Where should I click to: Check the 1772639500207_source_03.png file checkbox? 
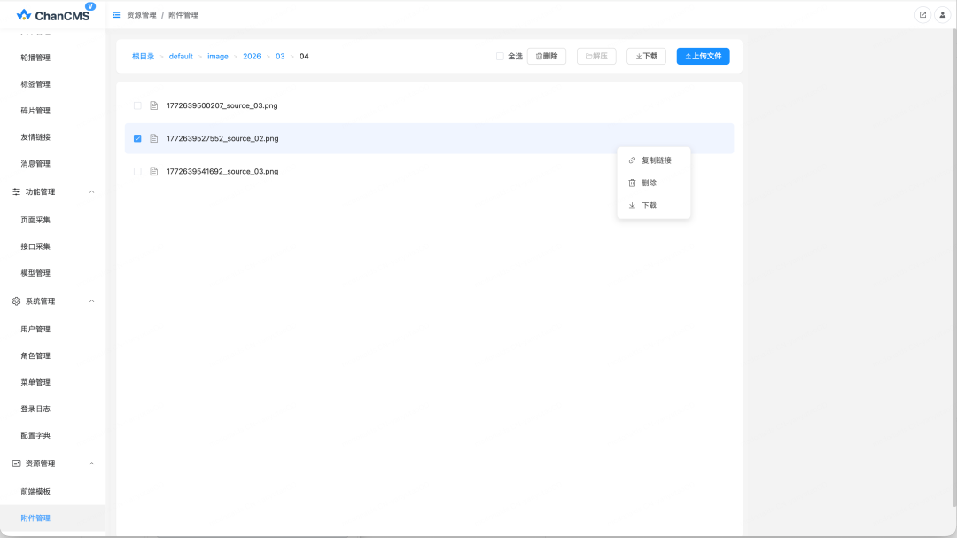(x=137, y=105)
